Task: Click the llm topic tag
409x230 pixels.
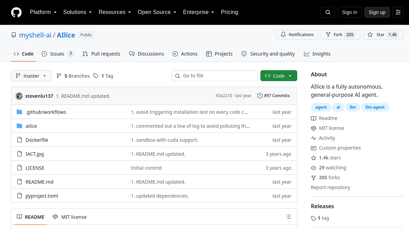Action: tap(352, 107)
